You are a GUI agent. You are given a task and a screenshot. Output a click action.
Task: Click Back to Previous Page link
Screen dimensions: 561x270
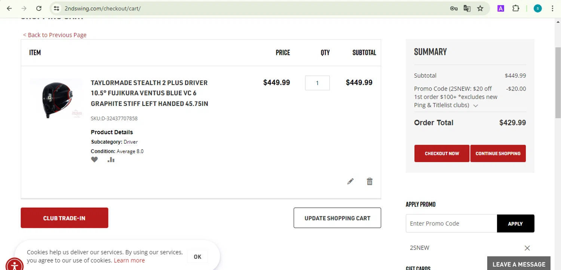[x=55, y=35]
